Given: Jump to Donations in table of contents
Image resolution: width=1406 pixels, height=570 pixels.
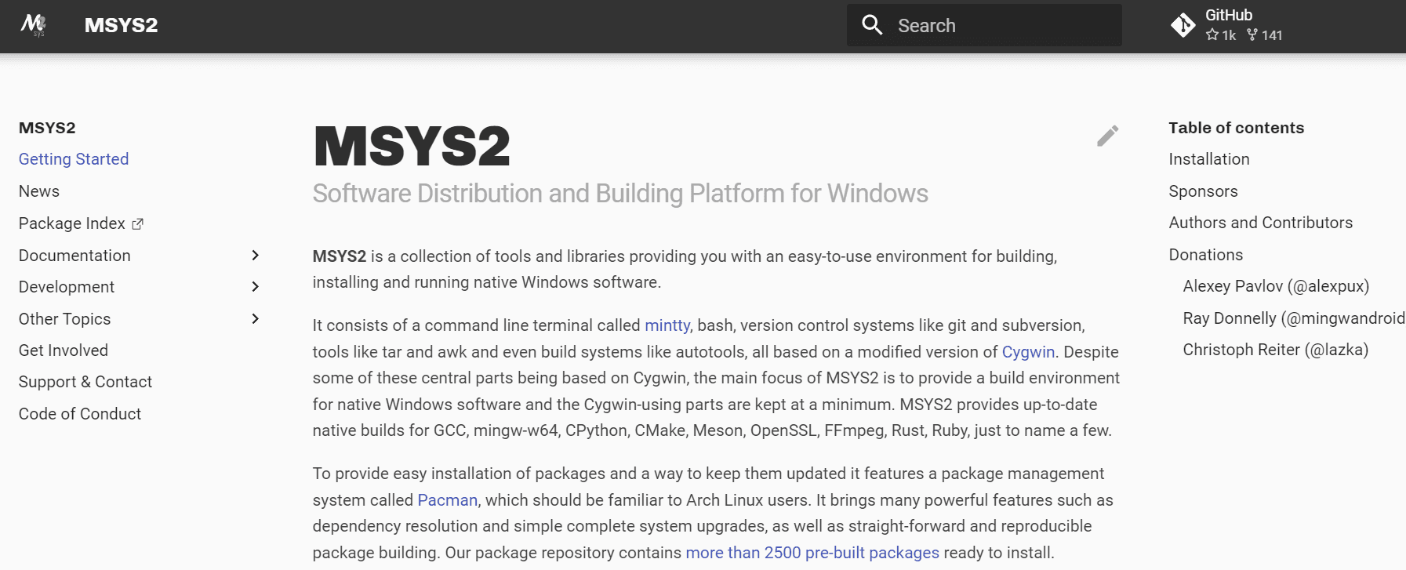Looking at the screenshot, I should (x=1206, y=255).
